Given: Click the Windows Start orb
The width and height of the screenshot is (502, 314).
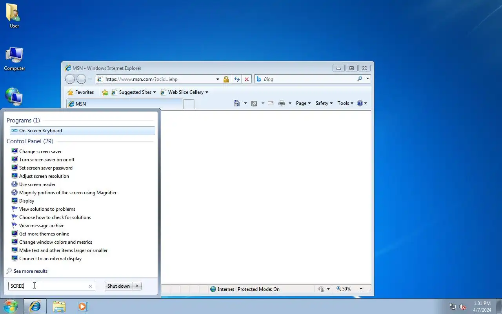Looking at the screenshot, I should pos(11,306).
